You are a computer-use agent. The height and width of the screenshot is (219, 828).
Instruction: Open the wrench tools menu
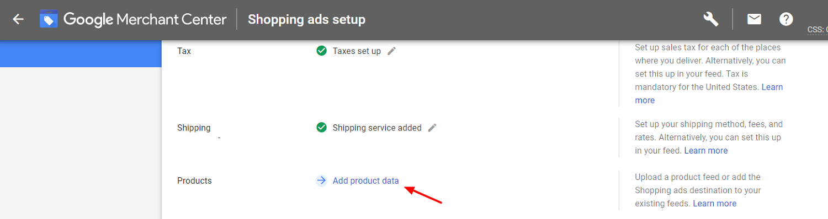[x=711, y=19]
